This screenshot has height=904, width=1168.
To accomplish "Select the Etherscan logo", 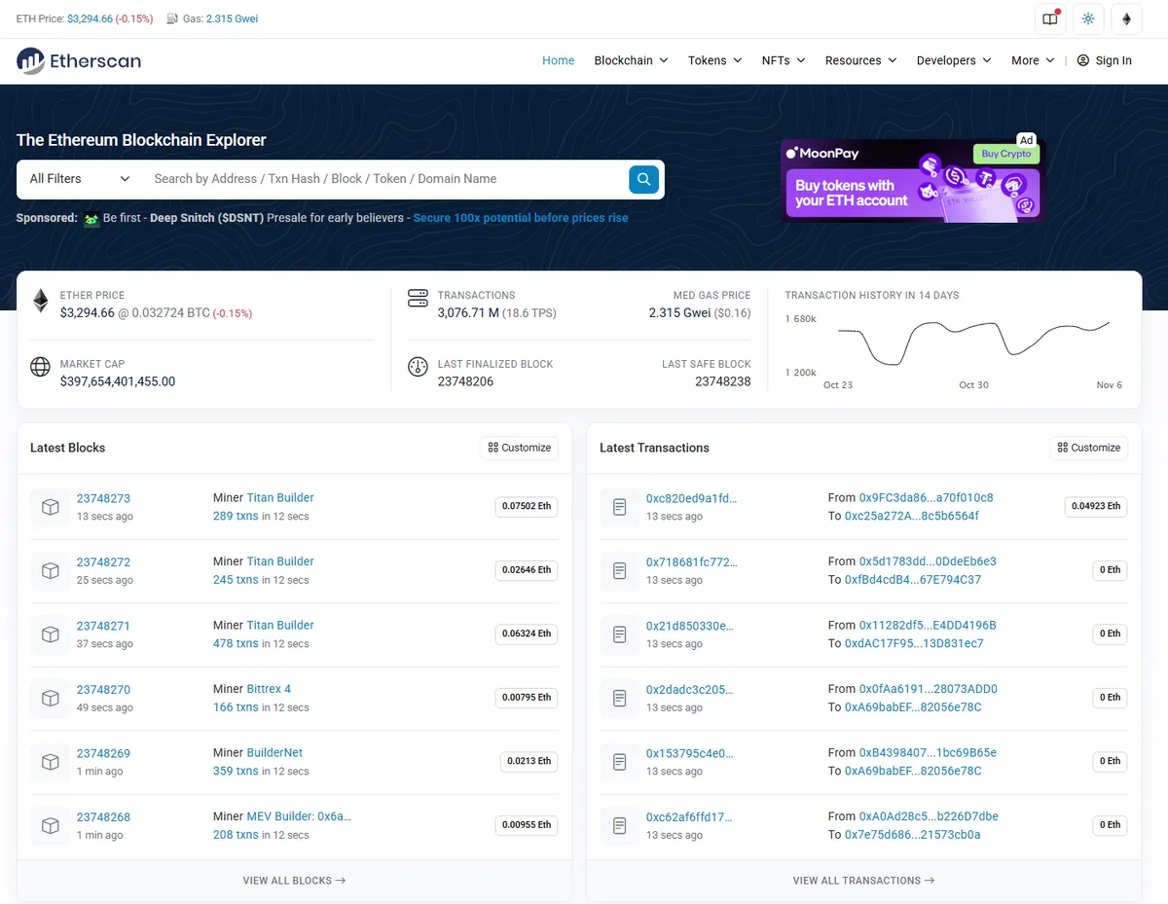I will 78,60.
